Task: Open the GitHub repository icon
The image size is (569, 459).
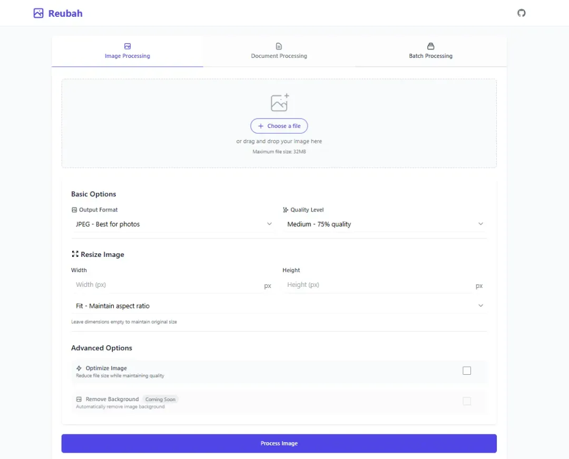Action: pyautogui.click(x=521, y=13)
